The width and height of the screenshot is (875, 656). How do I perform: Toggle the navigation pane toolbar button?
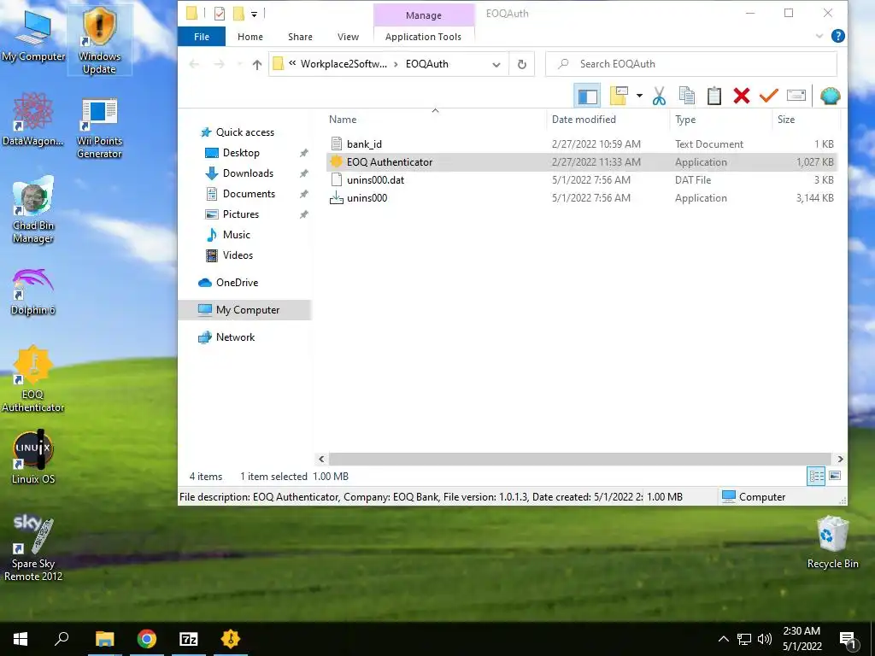coord(586,96)
